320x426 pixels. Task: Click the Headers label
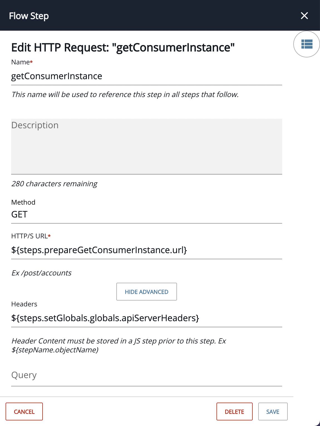coord(24,304)
